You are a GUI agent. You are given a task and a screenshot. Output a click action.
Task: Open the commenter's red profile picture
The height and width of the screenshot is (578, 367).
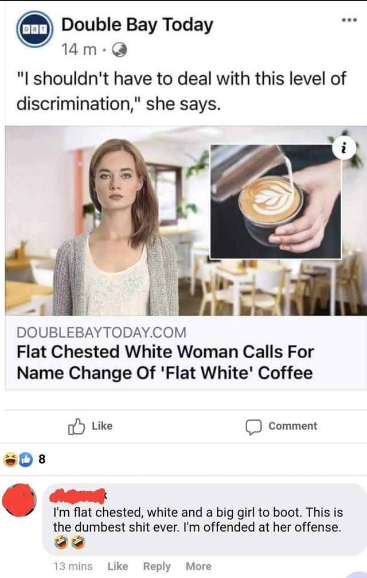[19, 500]
